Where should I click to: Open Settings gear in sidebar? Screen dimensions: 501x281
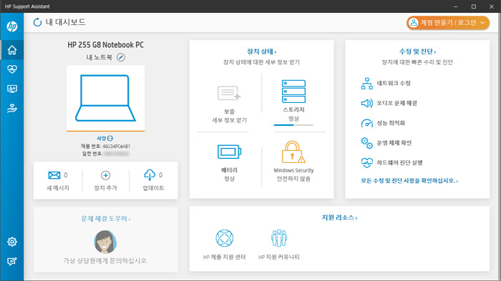(12, 242)
